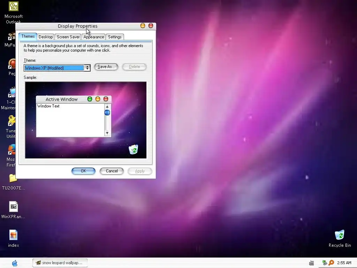
Task: Click sample window scrollbar up arrow
Action: click(107, 107)
